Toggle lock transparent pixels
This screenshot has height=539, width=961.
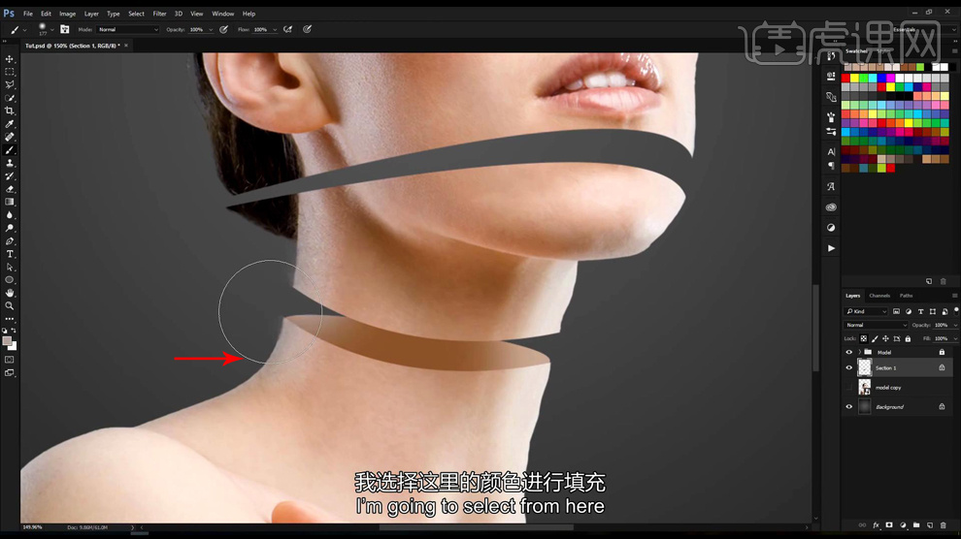click(864, 339)
